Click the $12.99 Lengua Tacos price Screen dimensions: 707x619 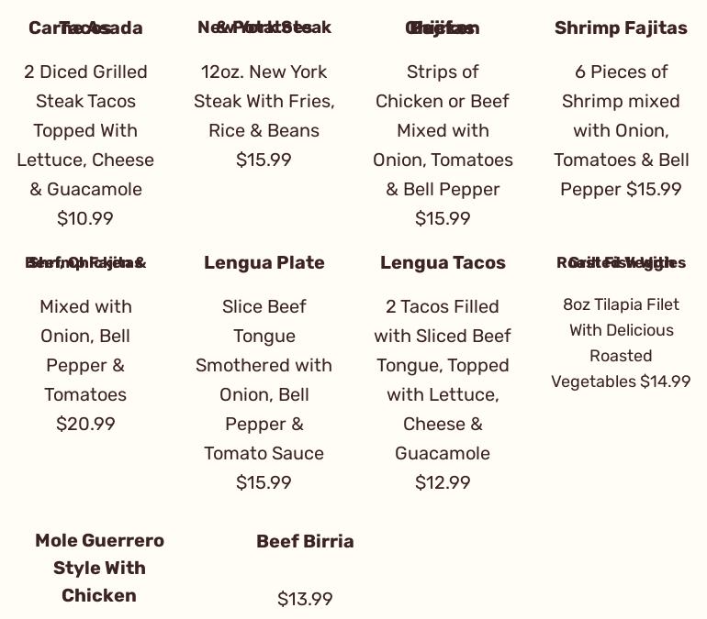tap(443, 482)
